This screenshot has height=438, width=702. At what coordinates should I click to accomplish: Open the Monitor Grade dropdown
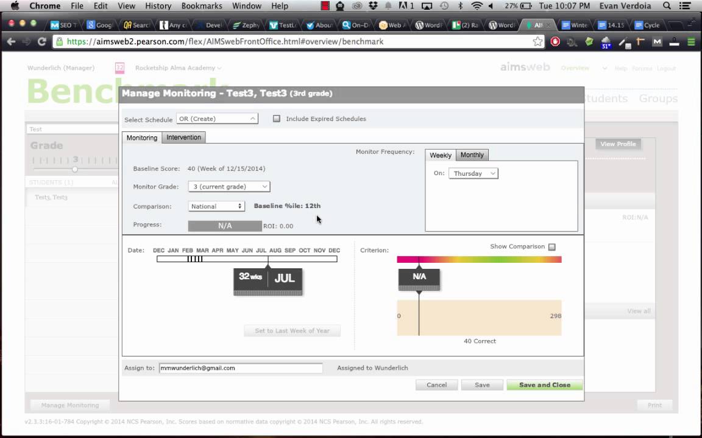coord(229,186)
